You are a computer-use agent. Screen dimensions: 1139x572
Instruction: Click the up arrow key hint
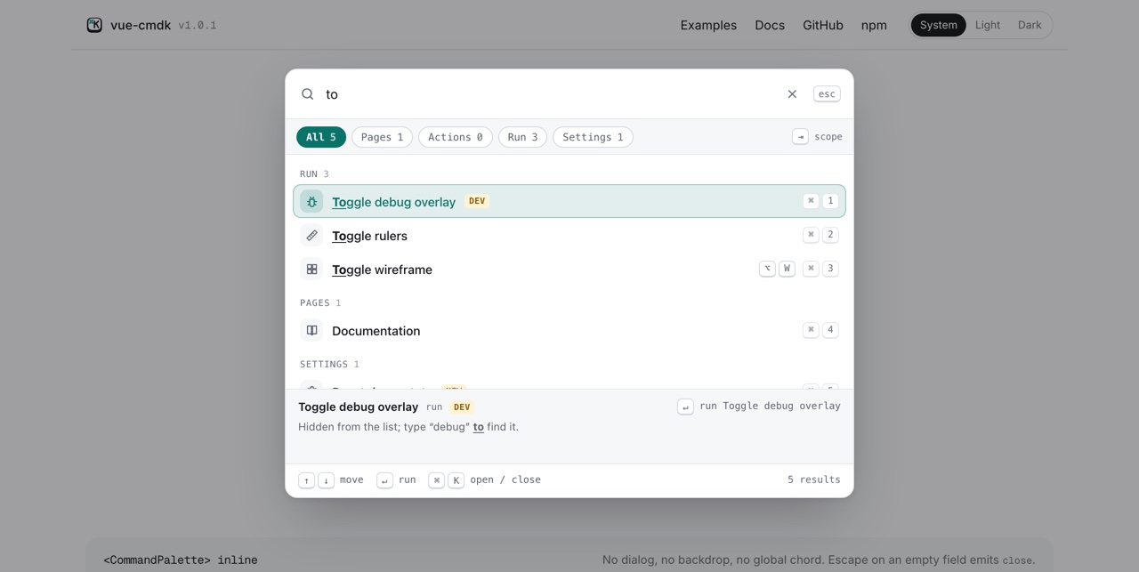pyautogui.click(x=306, y=480)
